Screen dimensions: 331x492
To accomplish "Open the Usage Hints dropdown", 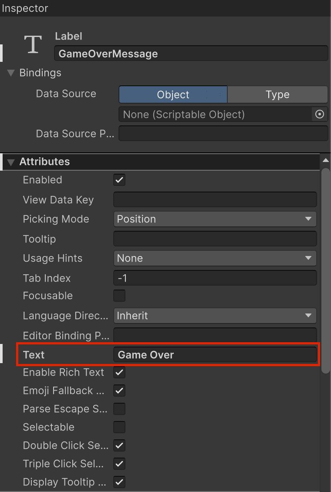I will click(215, 258).
